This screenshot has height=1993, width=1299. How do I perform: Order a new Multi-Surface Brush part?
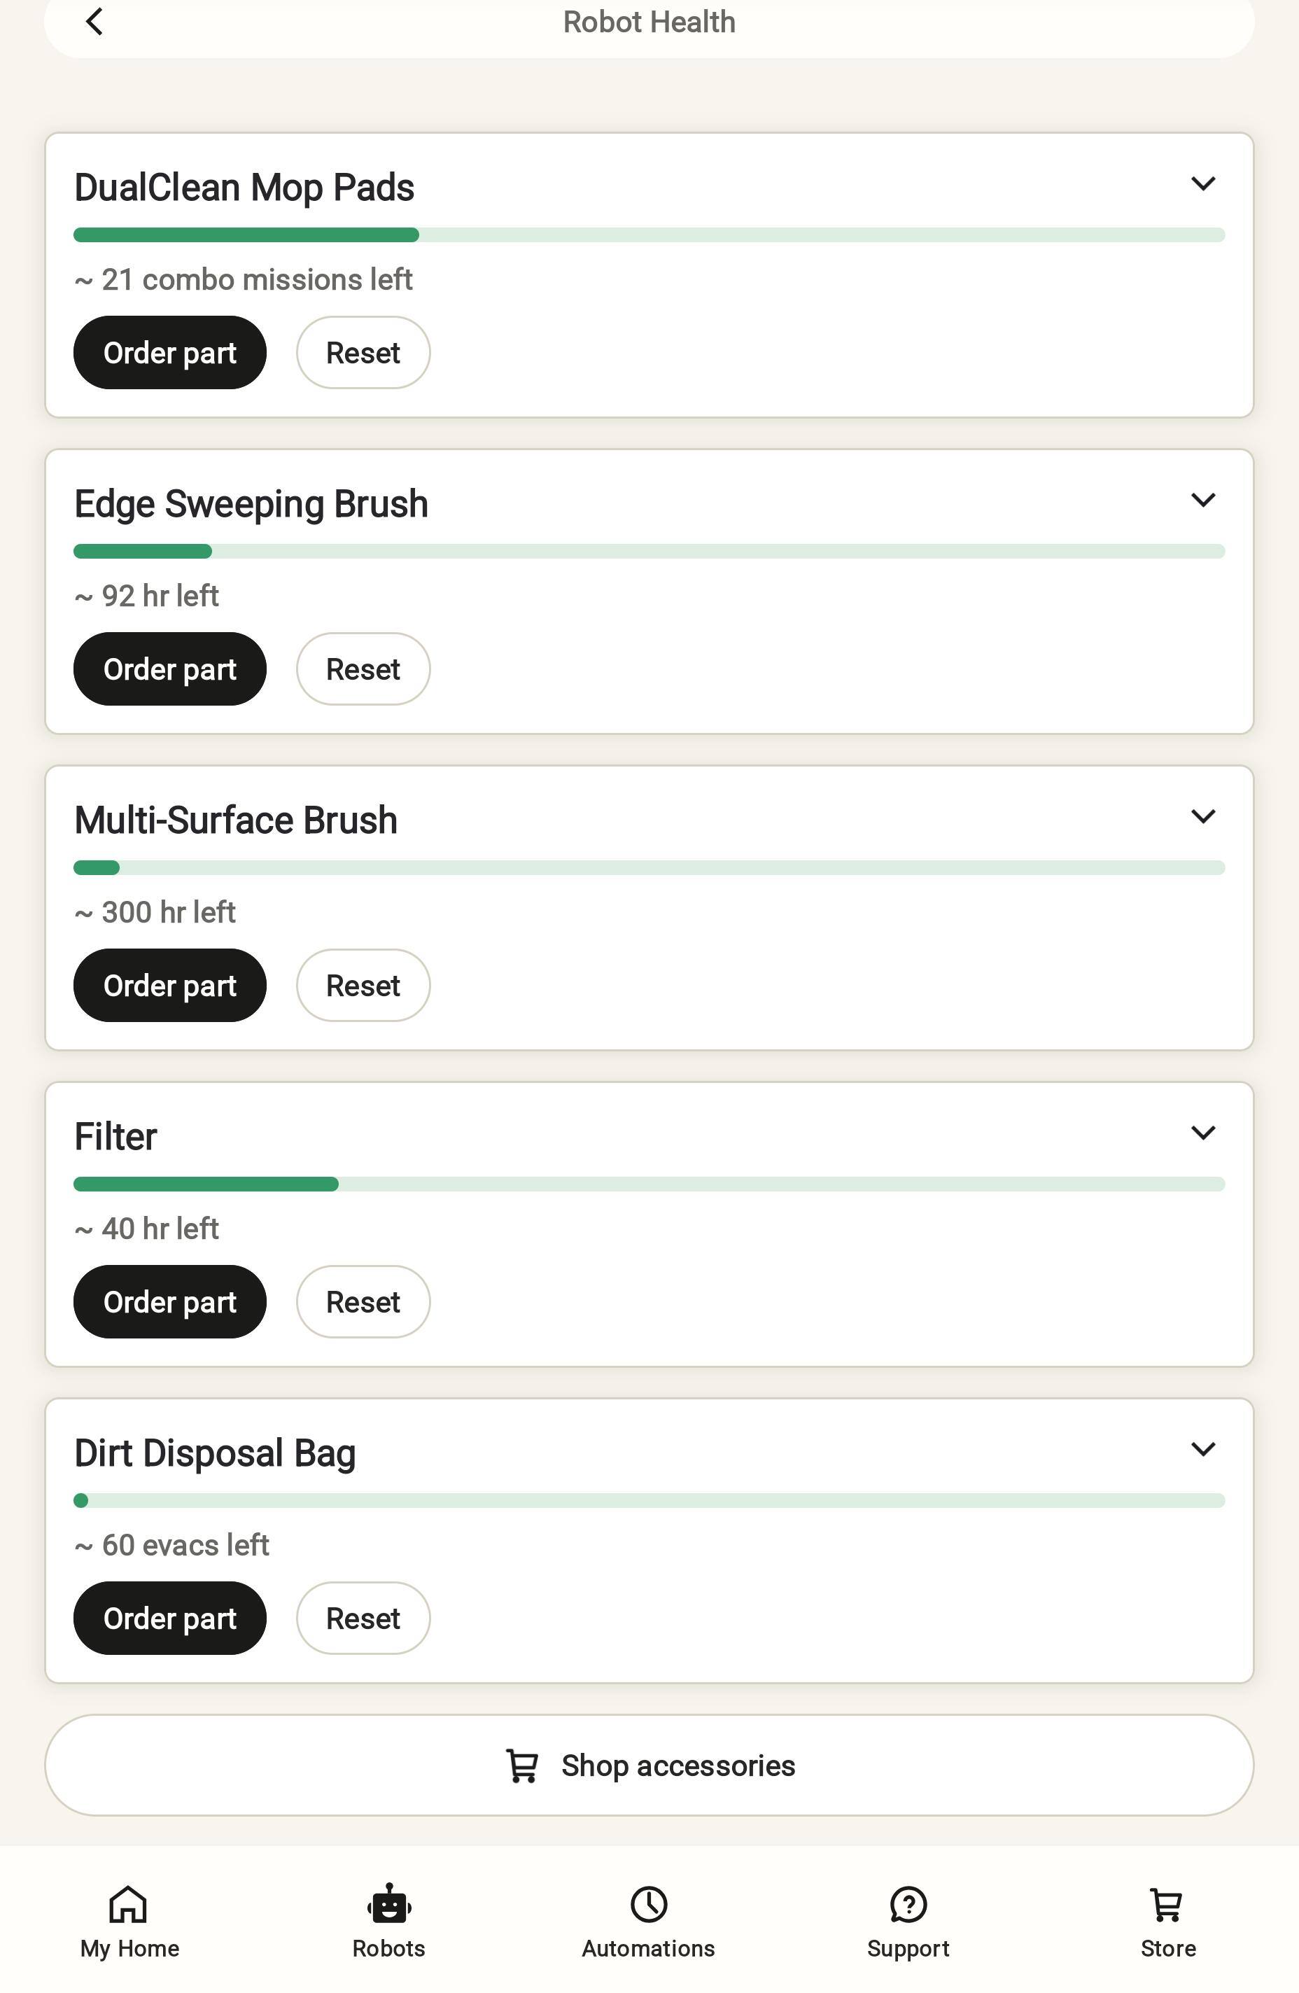tap(170, 986)
